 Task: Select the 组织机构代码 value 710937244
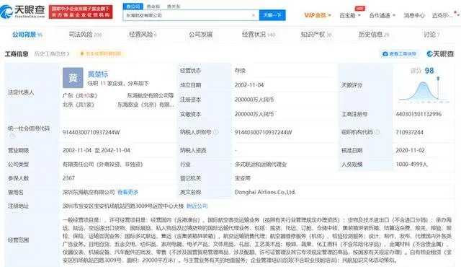pos(410,133)
